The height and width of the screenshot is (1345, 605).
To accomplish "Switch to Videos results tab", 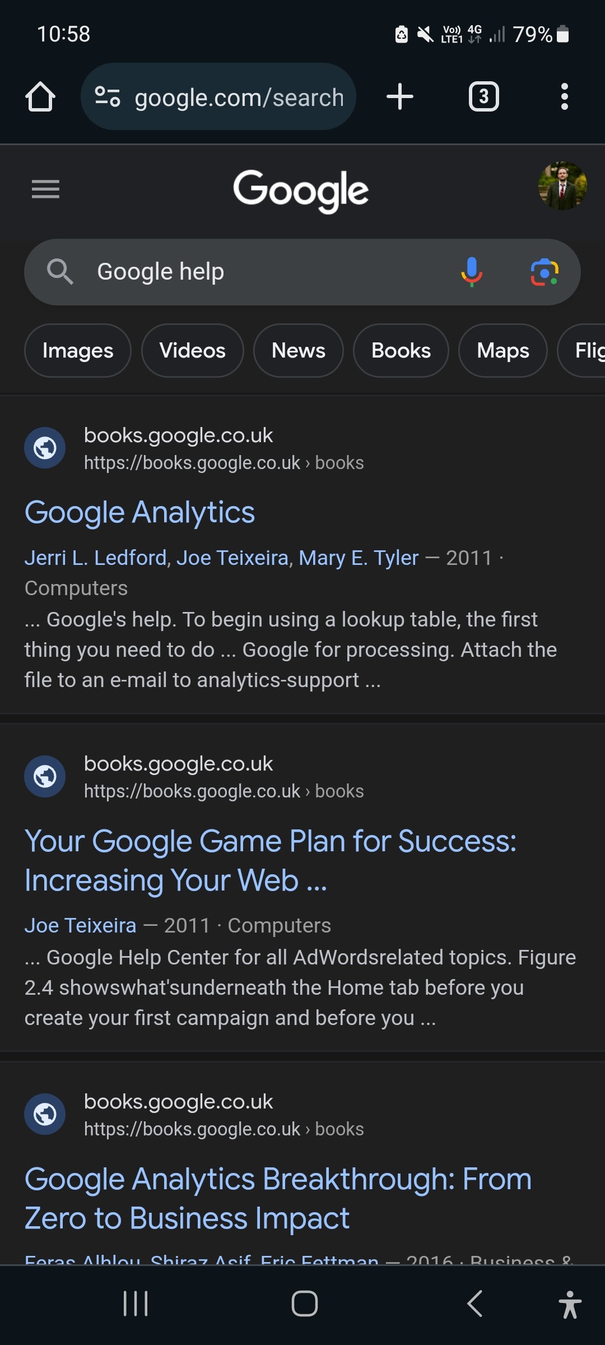I will (192, 351).
